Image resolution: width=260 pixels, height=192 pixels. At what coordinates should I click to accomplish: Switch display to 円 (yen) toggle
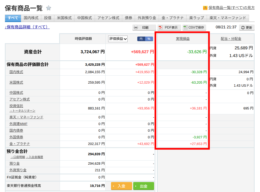tap(141, 39)
